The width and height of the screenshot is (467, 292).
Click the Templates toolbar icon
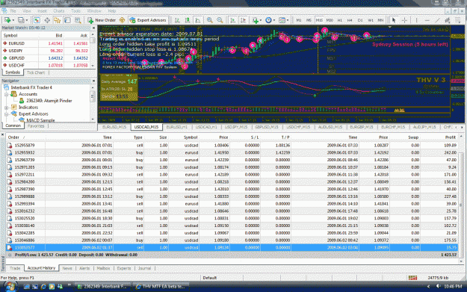282,20
